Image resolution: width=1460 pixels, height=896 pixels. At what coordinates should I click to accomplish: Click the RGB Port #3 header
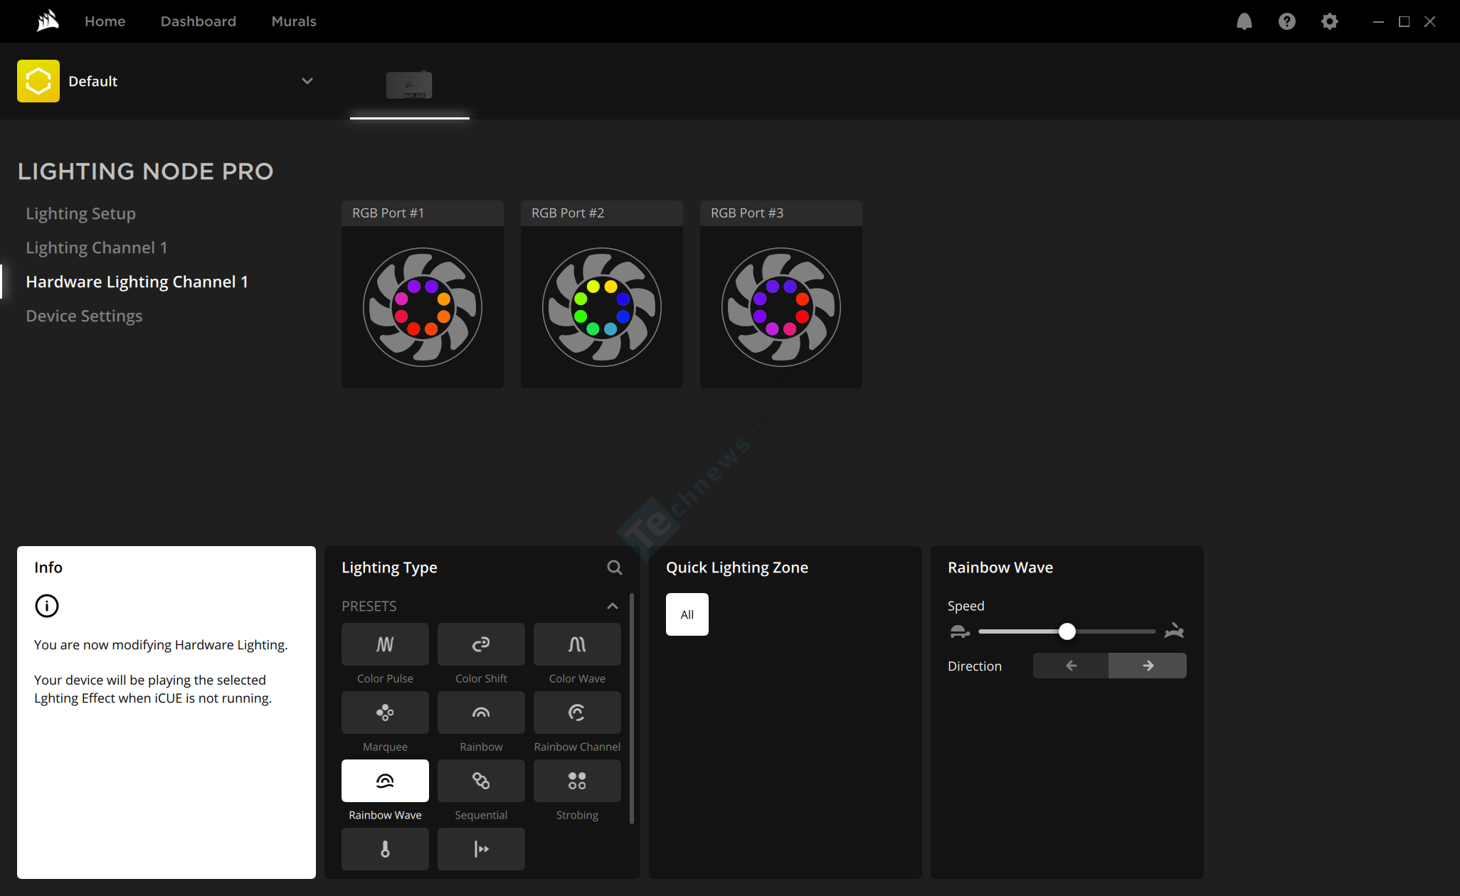point(781,213)
